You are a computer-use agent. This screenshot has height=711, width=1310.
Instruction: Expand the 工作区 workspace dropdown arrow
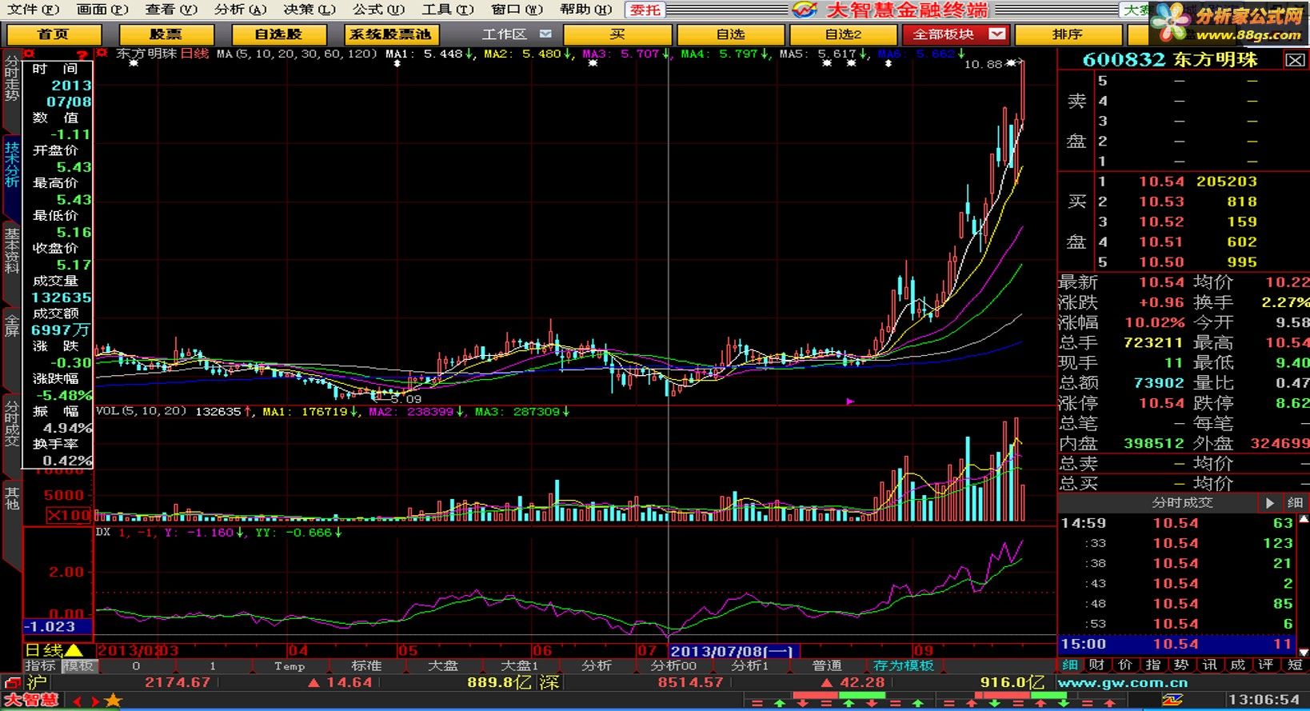(545, 34)
